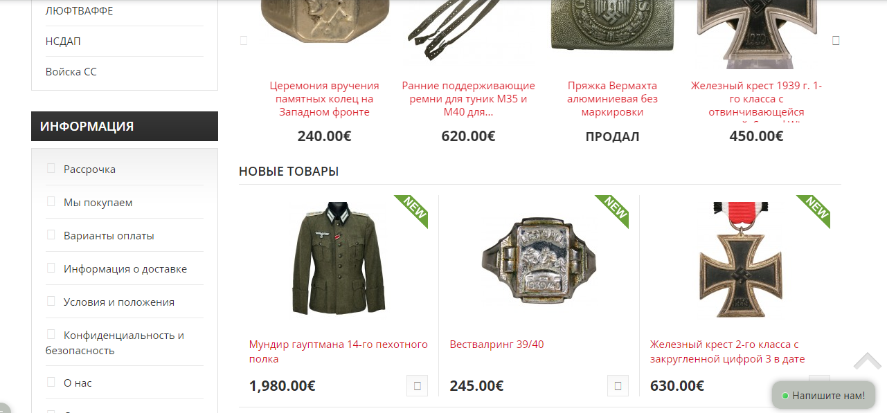Click the scroll-to-top chevron arrow
Image resolution: width=887 pixels, height=413 pixels.
click(867, 361)
